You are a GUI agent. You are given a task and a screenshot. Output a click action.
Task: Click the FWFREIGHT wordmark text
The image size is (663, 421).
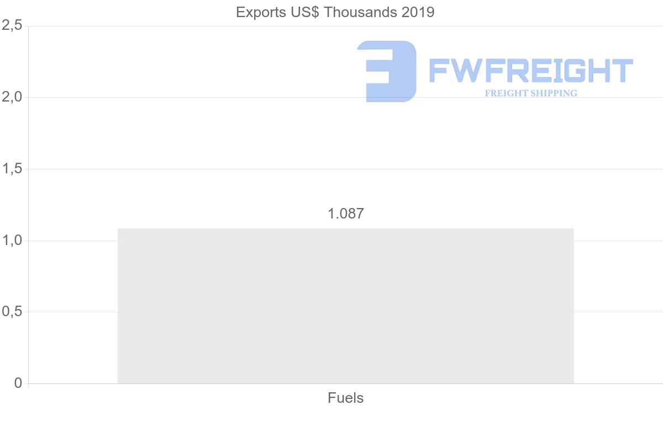point(531,71)
